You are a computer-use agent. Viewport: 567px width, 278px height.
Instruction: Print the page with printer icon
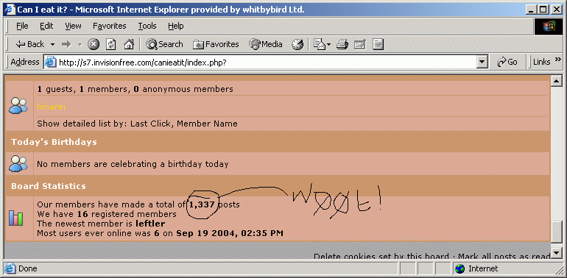(342, 44)
